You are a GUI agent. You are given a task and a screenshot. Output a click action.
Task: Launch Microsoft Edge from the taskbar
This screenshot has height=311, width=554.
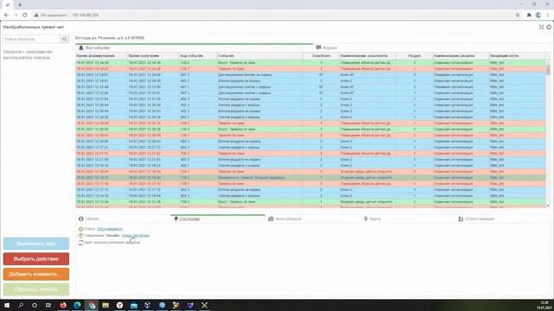77,305
